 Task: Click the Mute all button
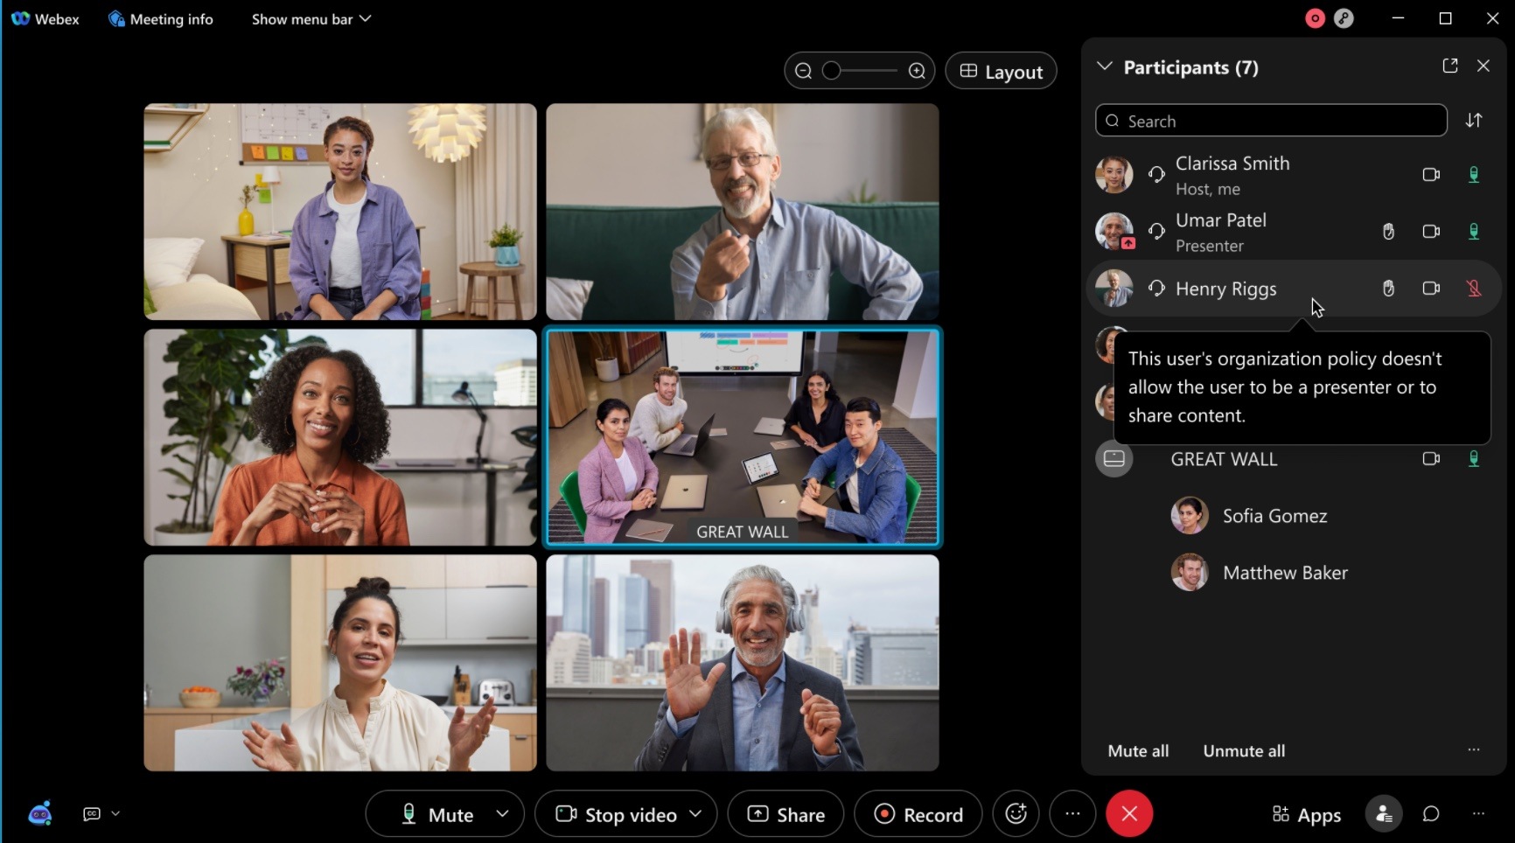pos(1137,750)
